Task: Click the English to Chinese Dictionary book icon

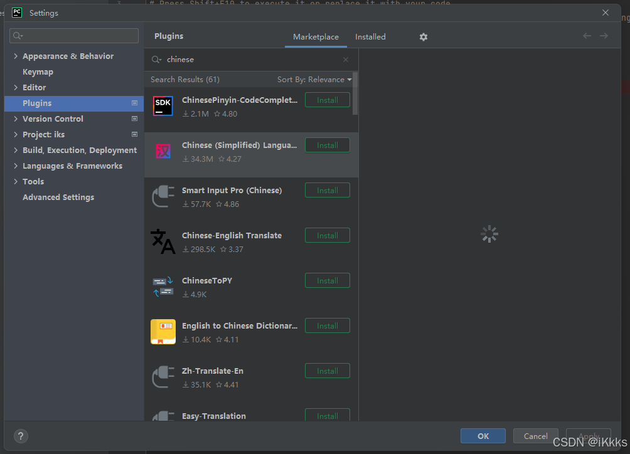Action: tap(163, 332)
